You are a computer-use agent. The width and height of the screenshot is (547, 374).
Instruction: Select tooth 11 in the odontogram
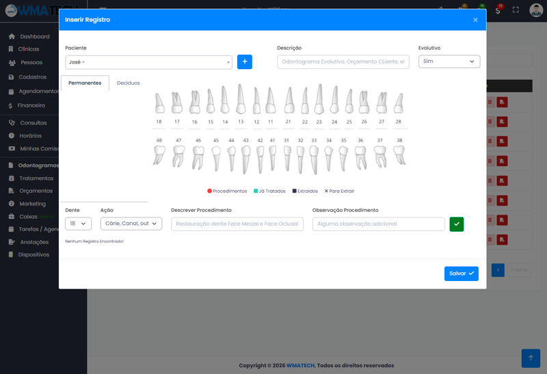(270, 101)
